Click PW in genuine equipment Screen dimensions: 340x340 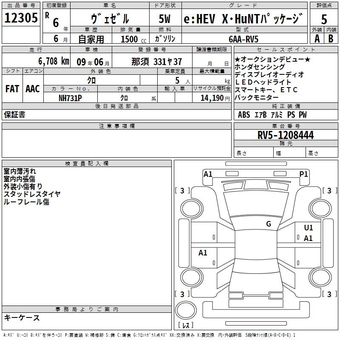coord(303,115)
